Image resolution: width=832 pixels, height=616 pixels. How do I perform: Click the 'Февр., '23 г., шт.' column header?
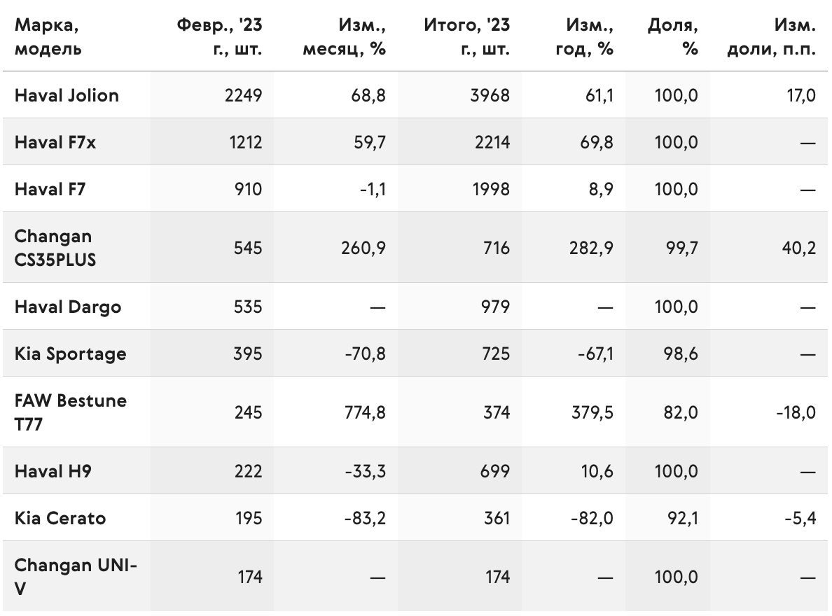tap(219, 36)
